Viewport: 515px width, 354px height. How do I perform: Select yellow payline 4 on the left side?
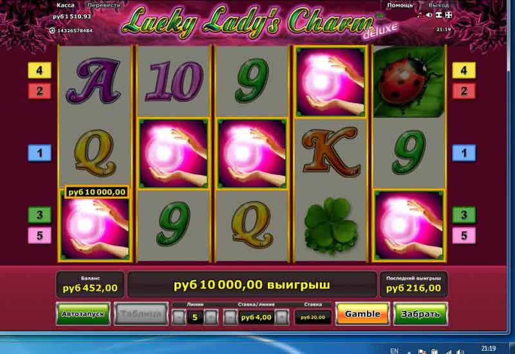[x=40, y=70]
